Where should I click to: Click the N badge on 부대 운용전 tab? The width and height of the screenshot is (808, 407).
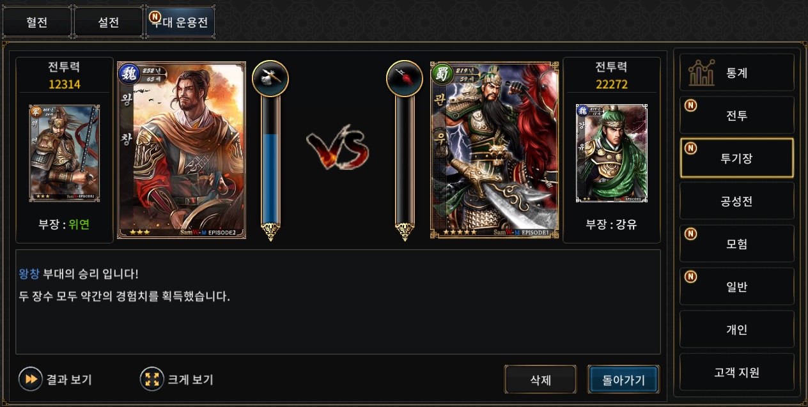point(155,15)
